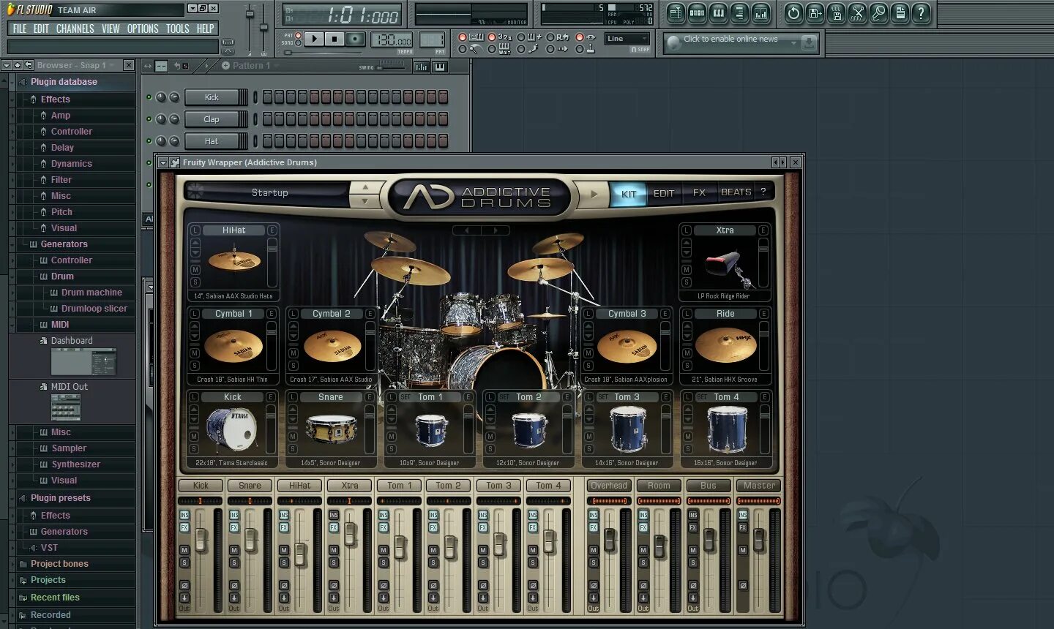
Task: Open the Step sequencer window
Action: point(698,13)
